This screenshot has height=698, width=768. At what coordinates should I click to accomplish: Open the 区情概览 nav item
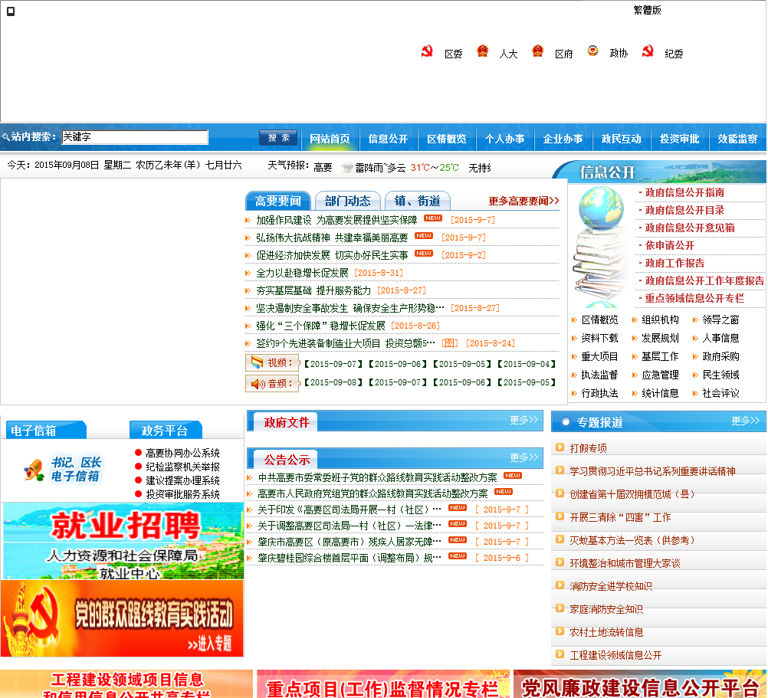[446, 139]
